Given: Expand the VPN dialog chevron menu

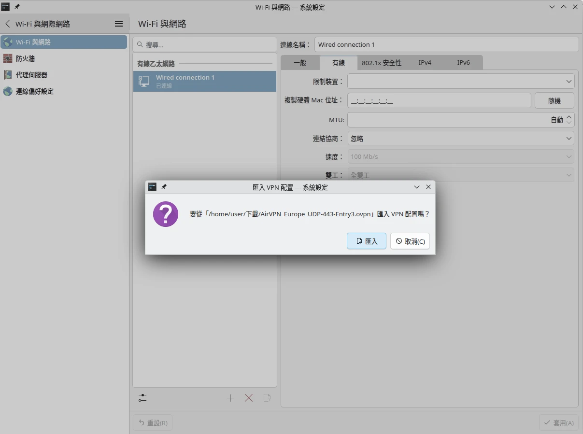Looking at the screenshot, I should pyautogui.click(x=416, y=187).
